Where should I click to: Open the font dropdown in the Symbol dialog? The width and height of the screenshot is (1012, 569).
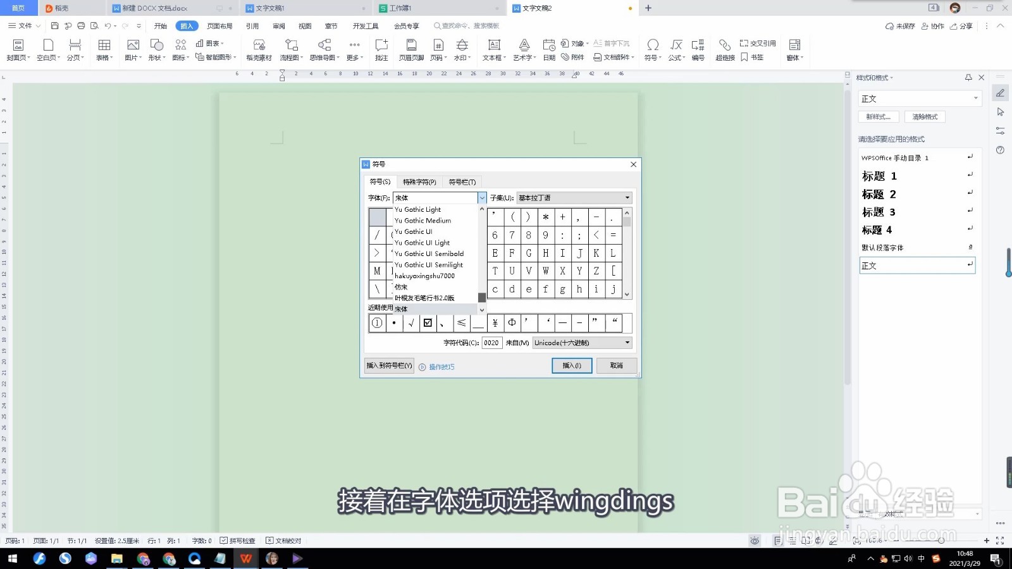coord(481,197)
